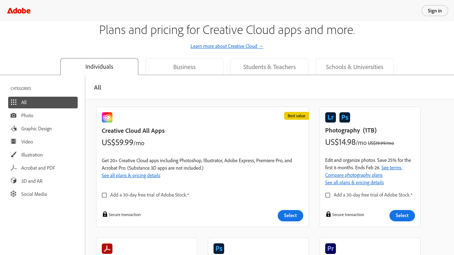Click the Premiere Pro Pr icon
454x255 pixels.
(331, 249)
